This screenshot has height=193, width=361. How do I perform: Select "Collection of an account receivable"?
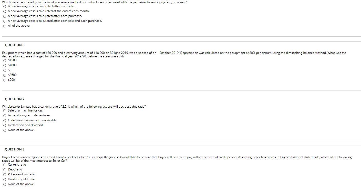click(5, 120)
